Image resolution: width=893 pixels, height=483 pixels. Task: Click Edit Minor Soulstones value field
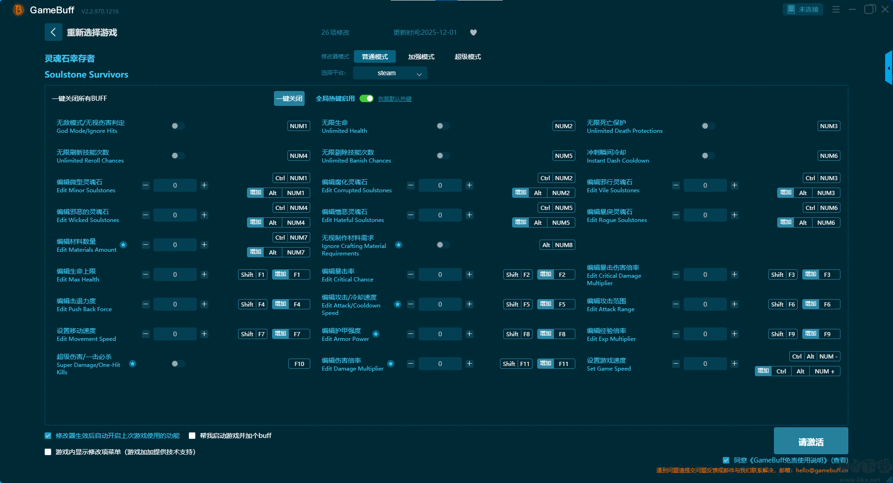[x=175, y=185]
